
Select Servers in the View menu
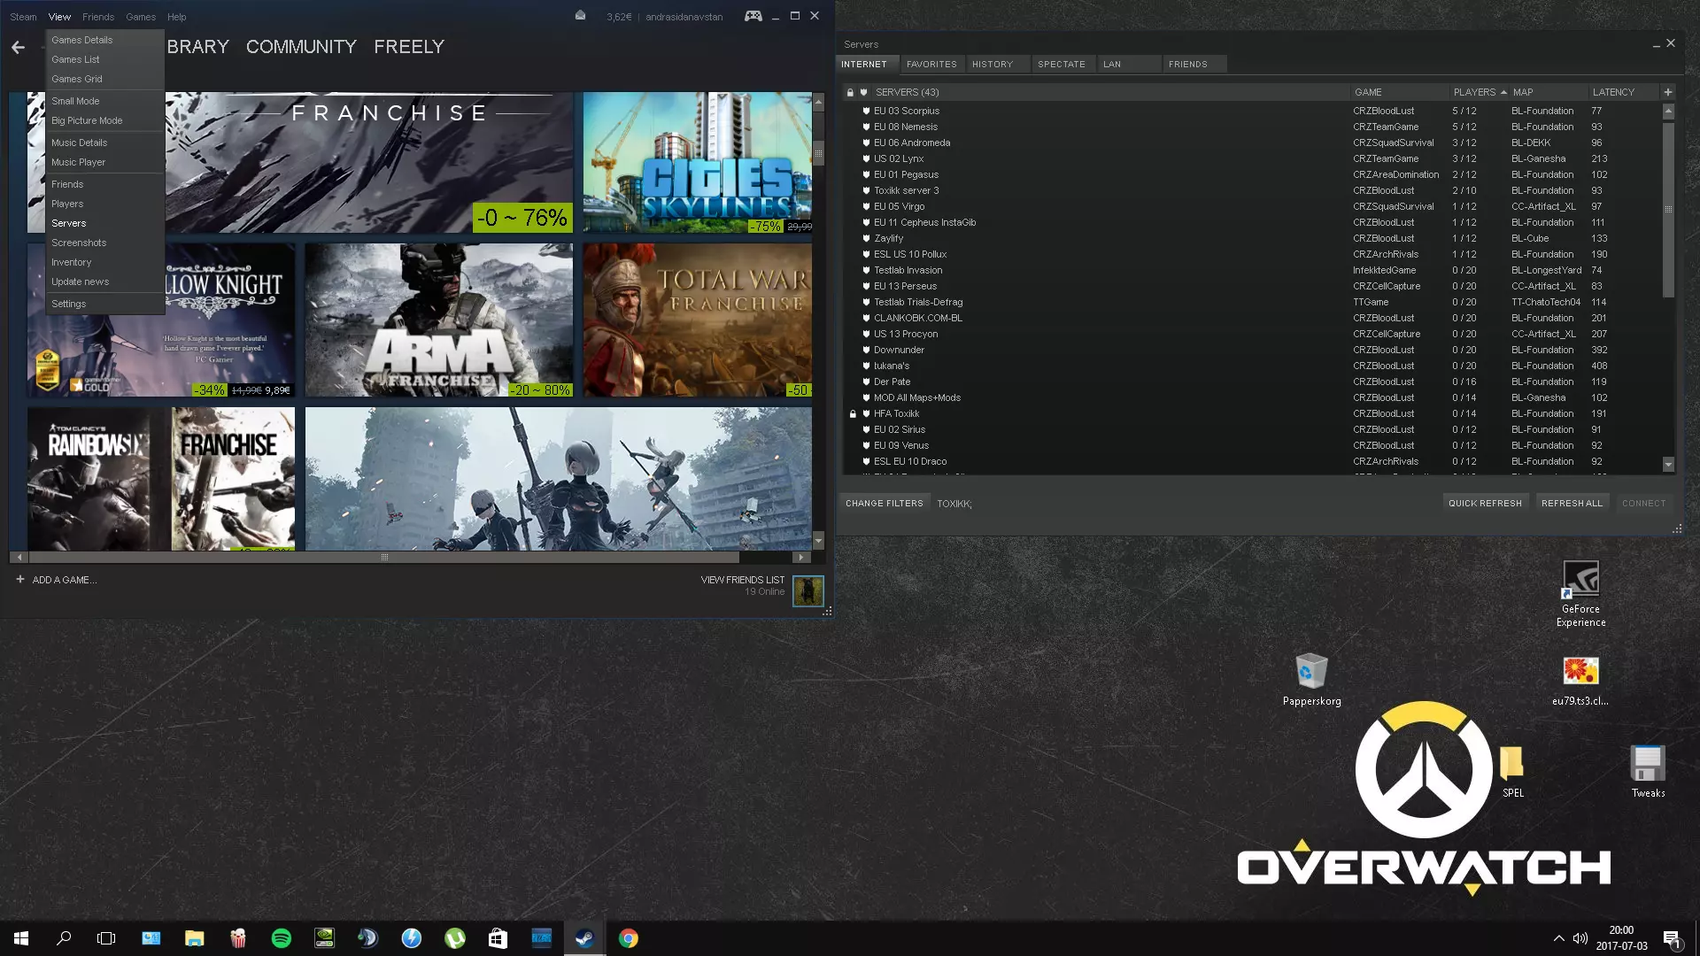click(x=69, y=223)
